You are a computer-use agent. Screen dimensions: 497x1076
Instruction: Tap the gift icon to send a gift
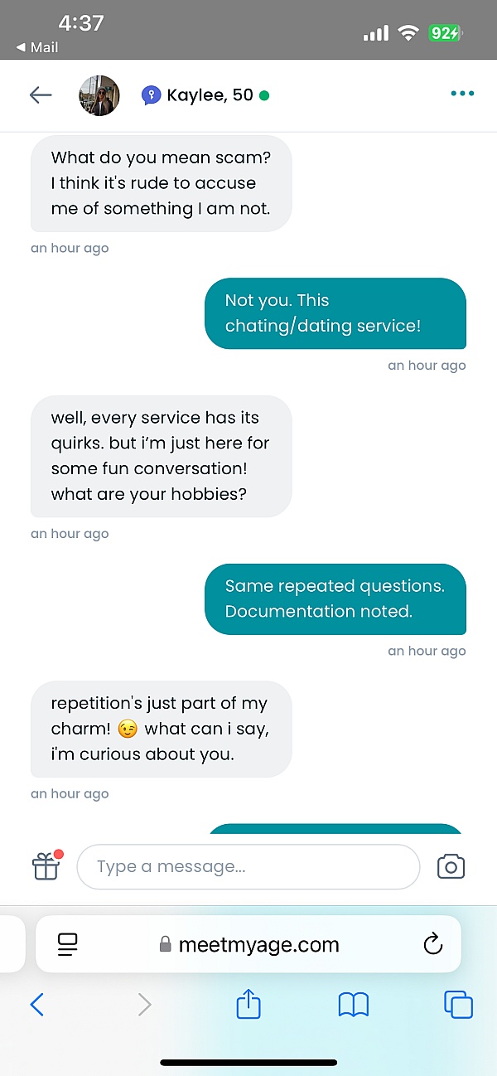click(x=46, y=866)
